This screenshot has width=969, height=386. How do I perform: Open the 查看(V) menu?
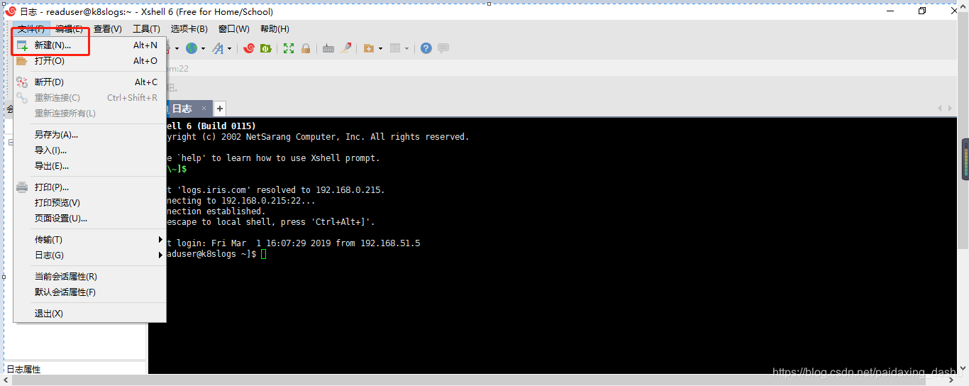108,29
